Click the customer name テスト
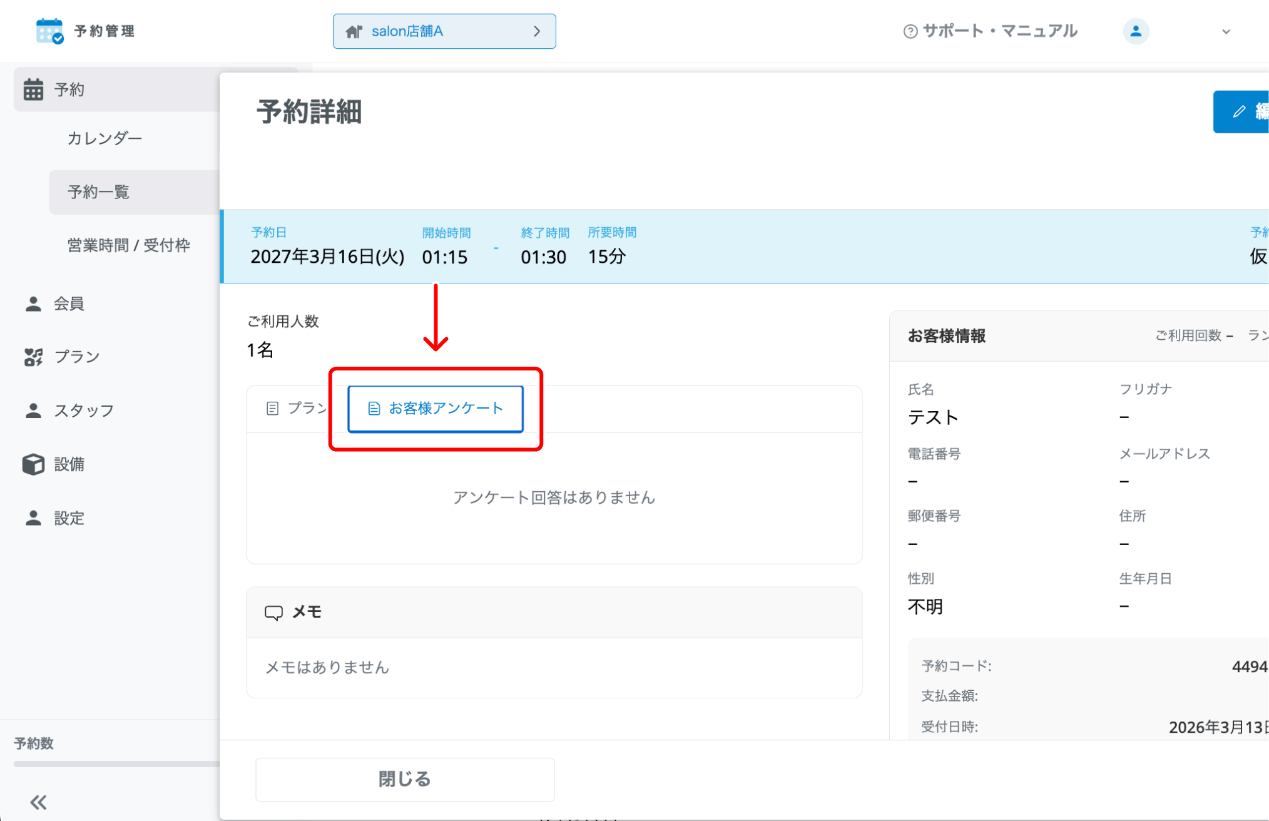This screenshot has width=1269, height=821. [933, 417]
